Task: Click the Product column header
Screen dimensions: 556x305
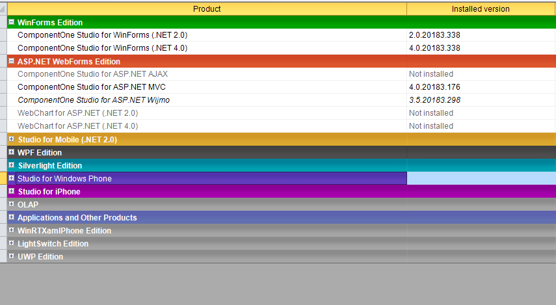Action: 207,9
